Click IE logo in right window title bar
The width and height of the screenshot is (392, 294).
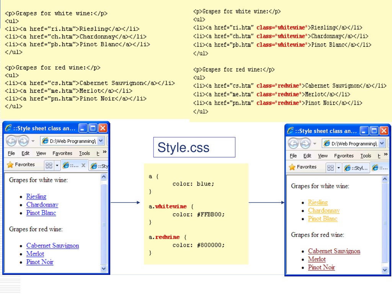pyautogui.click(x=290, y=131)
